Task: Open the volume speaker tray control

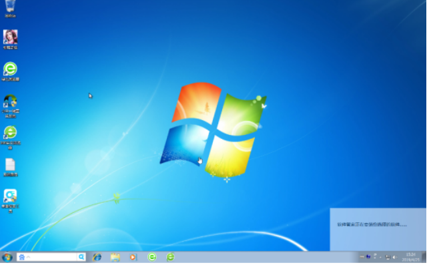Action: [395, 257]
